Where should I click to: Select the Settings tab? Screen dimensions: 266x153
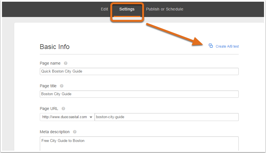point(127,9)
